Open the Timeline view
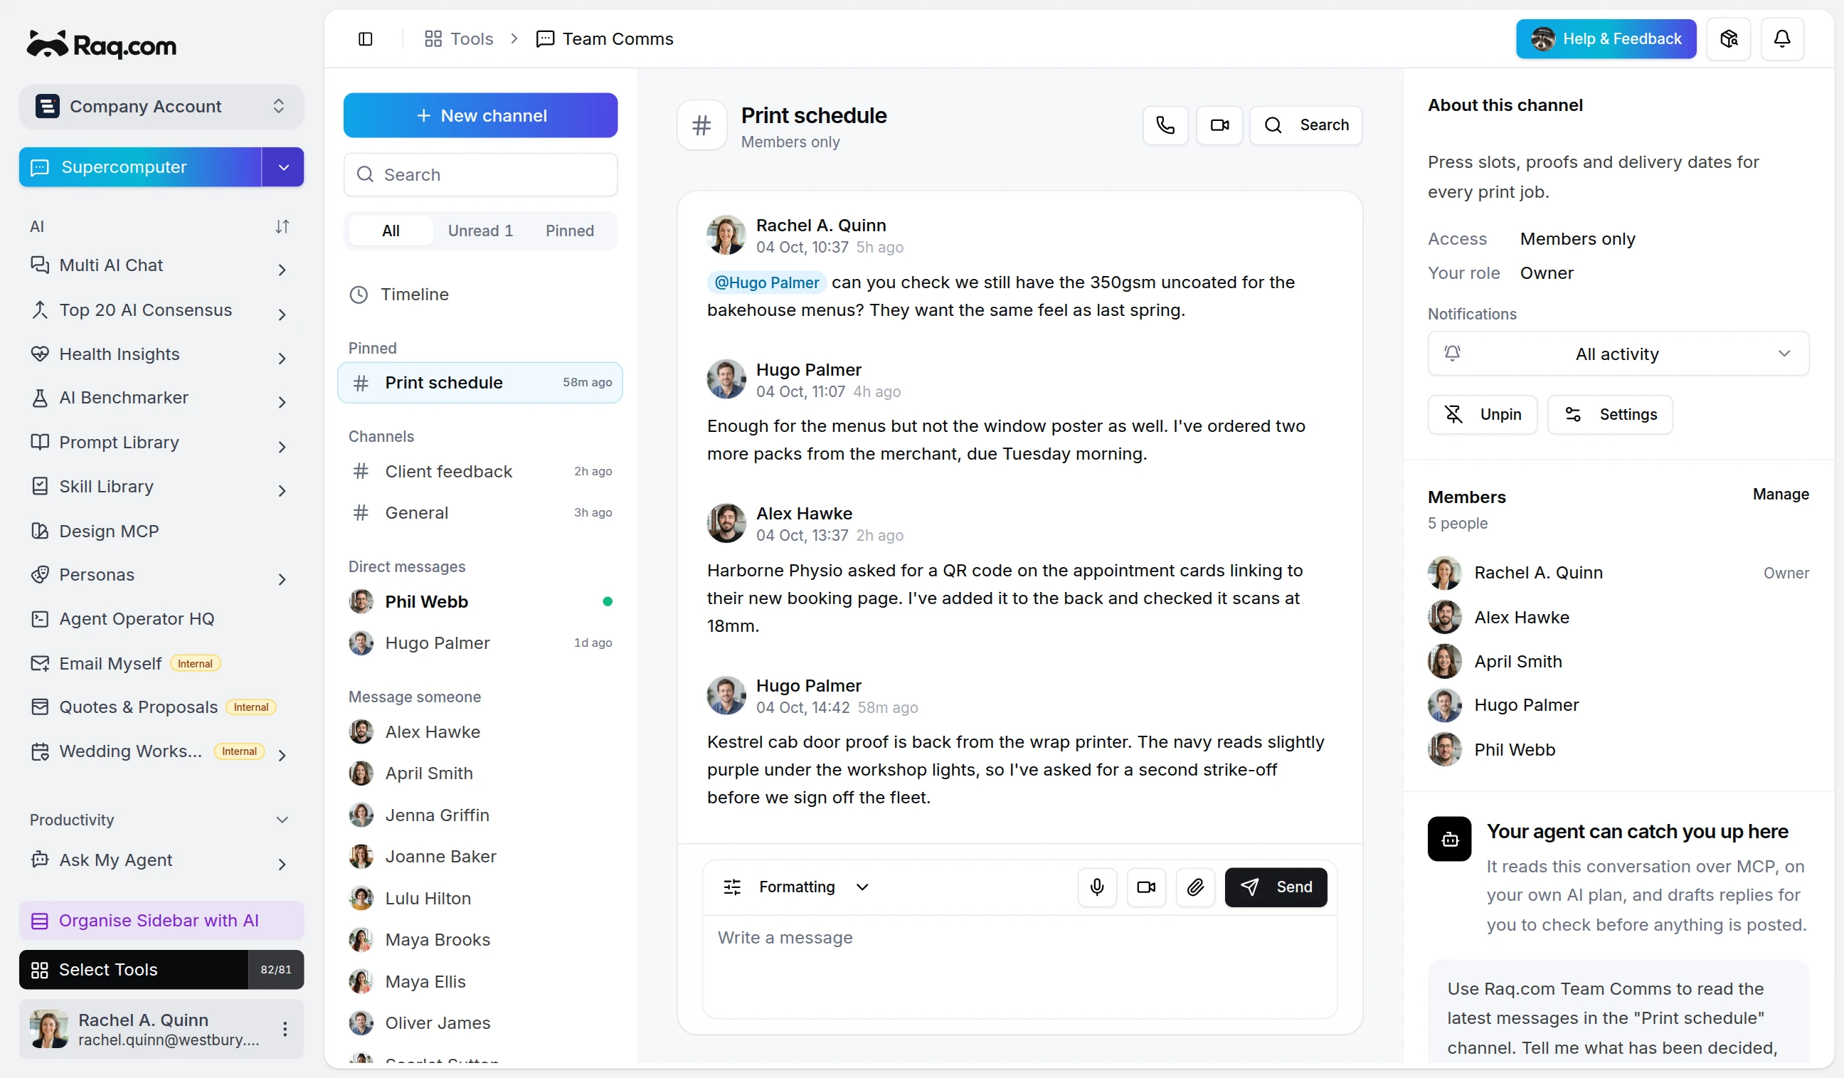Screen dimensions: 1844x1078 coord(480,294)
